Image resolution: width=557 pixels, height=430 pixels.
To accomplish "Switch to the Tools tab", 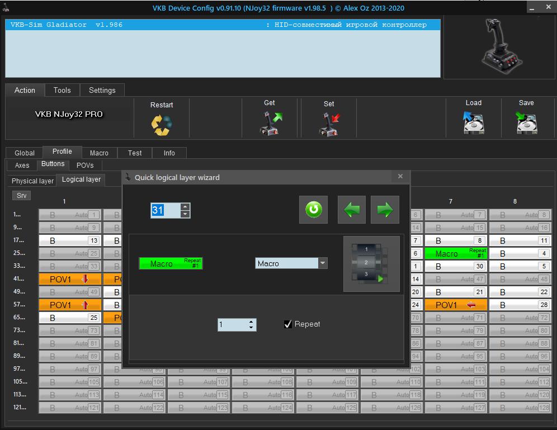I will coord(62,90).
